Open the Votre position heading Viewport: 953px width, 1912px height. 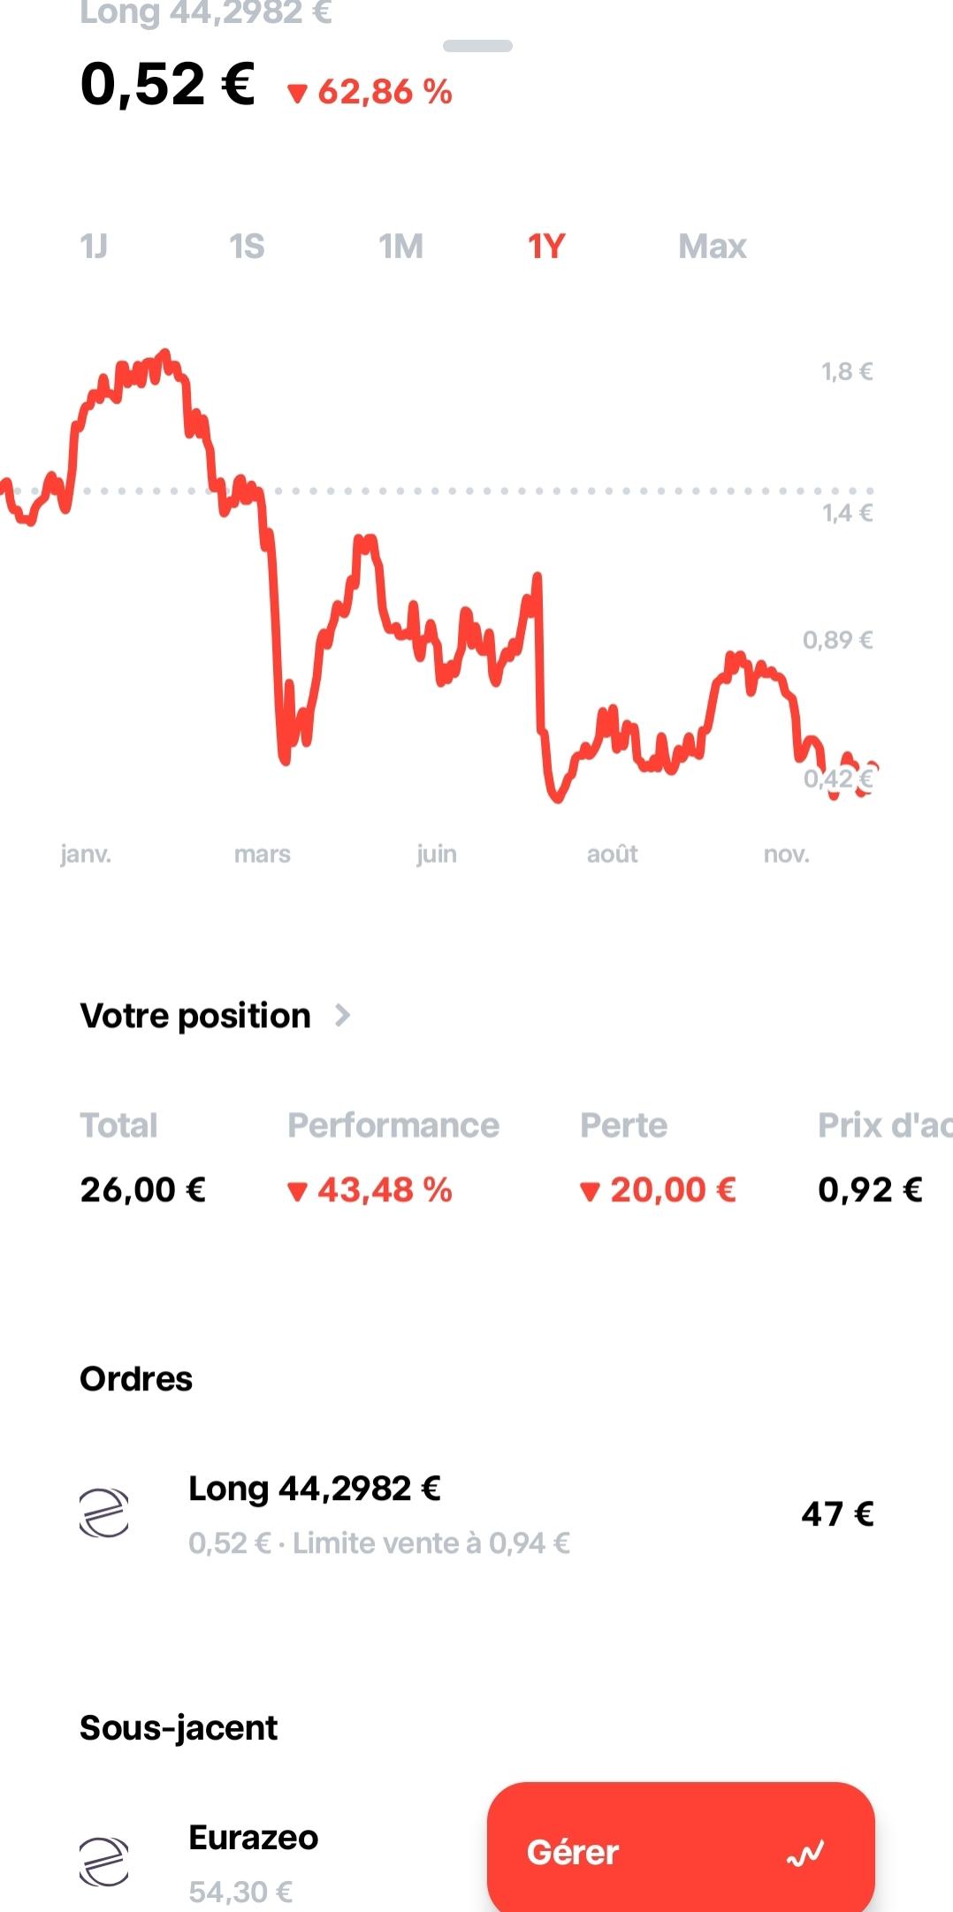tap(195, 1016)
